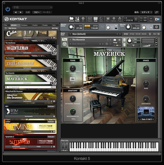164x165 pixels.
Task: Select the 49-64 rack page
Action: [144, 34]
